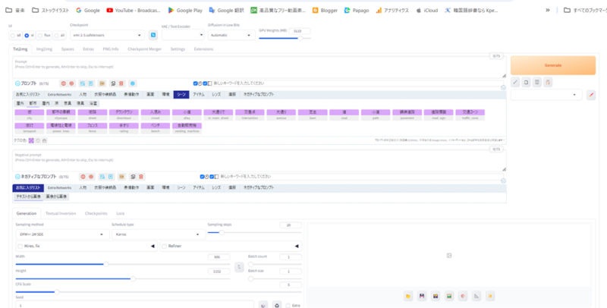Click the palette icon under preview
Screen dimensions: 607x308
click(x=463, y=296)
